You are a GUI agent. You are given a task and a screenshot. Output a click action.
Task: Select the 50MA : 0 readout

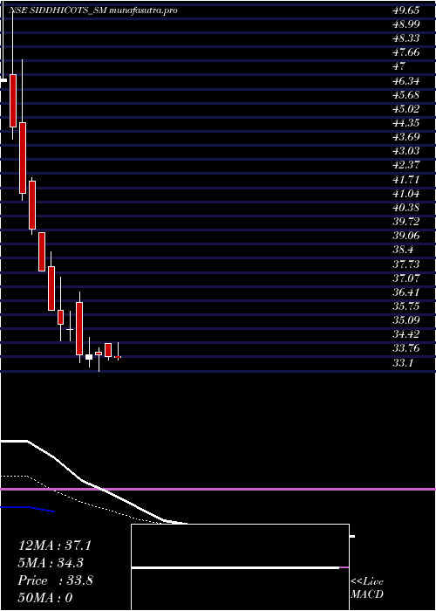(x=45, y=598)
